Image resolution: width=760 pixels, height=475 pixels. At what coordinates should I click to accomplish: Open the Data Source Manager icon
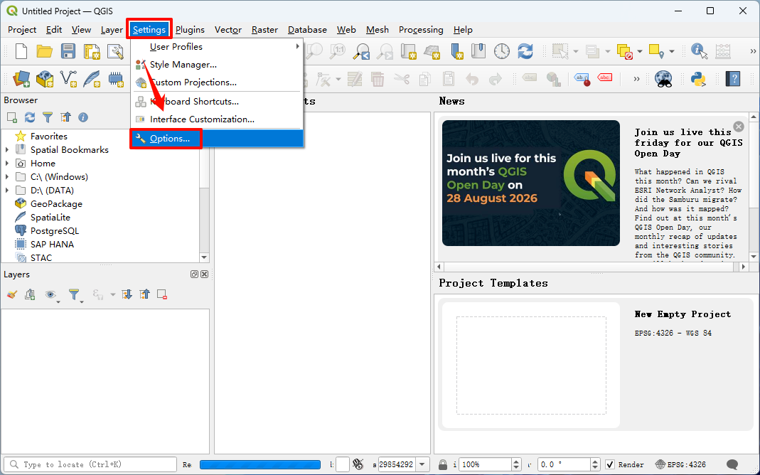click(21, 78)
